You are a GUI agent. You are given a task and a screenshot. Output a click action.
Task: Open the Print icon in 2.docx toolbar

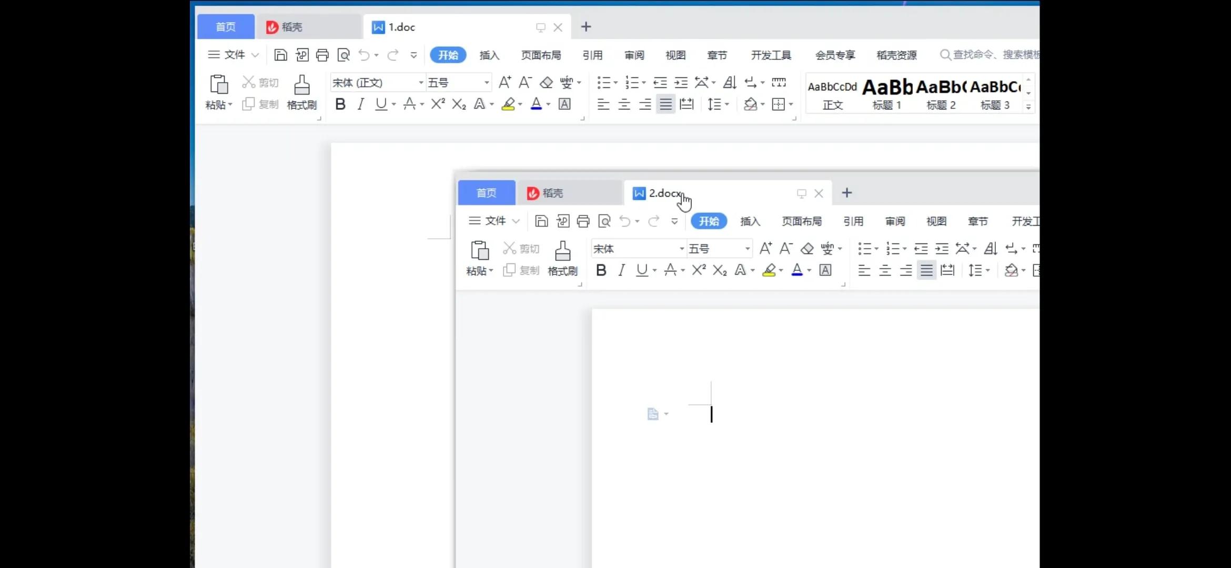pos(582,221)
